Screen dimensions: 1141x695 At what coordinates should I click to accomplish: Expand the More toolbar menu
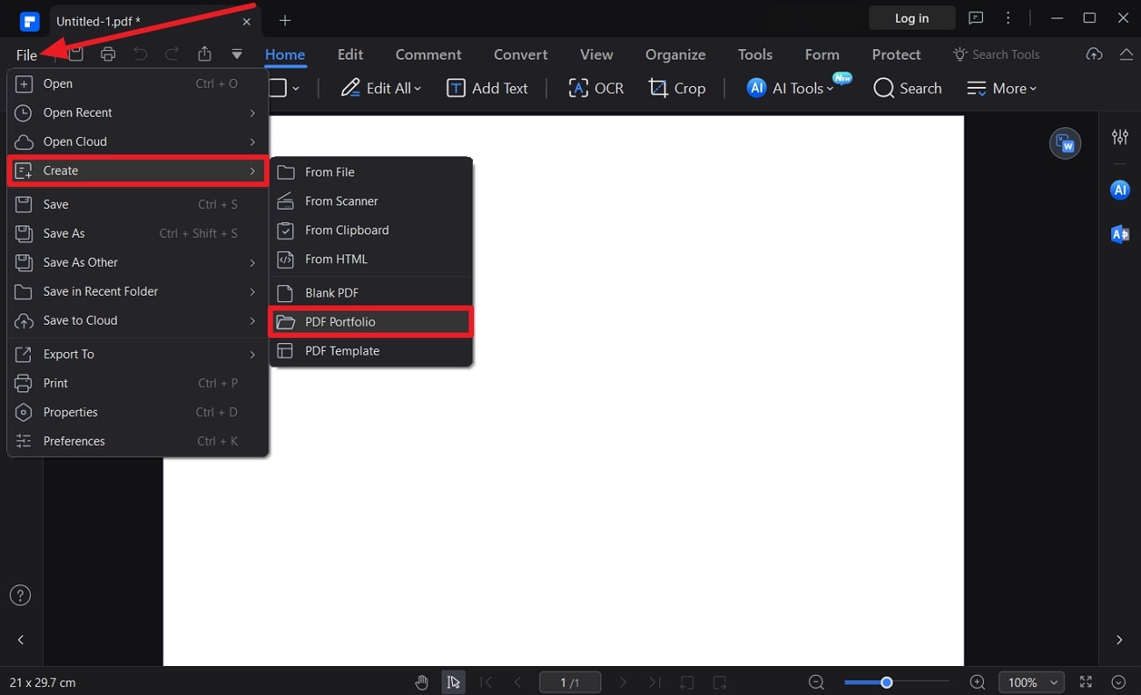tap(1001, 88)
